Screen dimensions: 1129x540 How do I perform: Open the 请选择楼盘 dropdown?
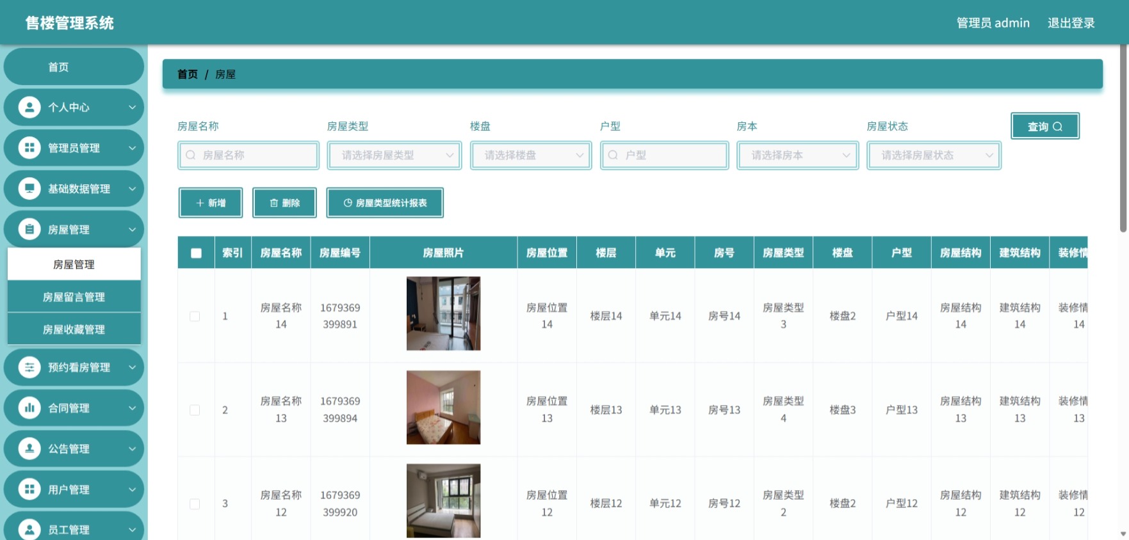pyautogui.click(x=531, y=155)
